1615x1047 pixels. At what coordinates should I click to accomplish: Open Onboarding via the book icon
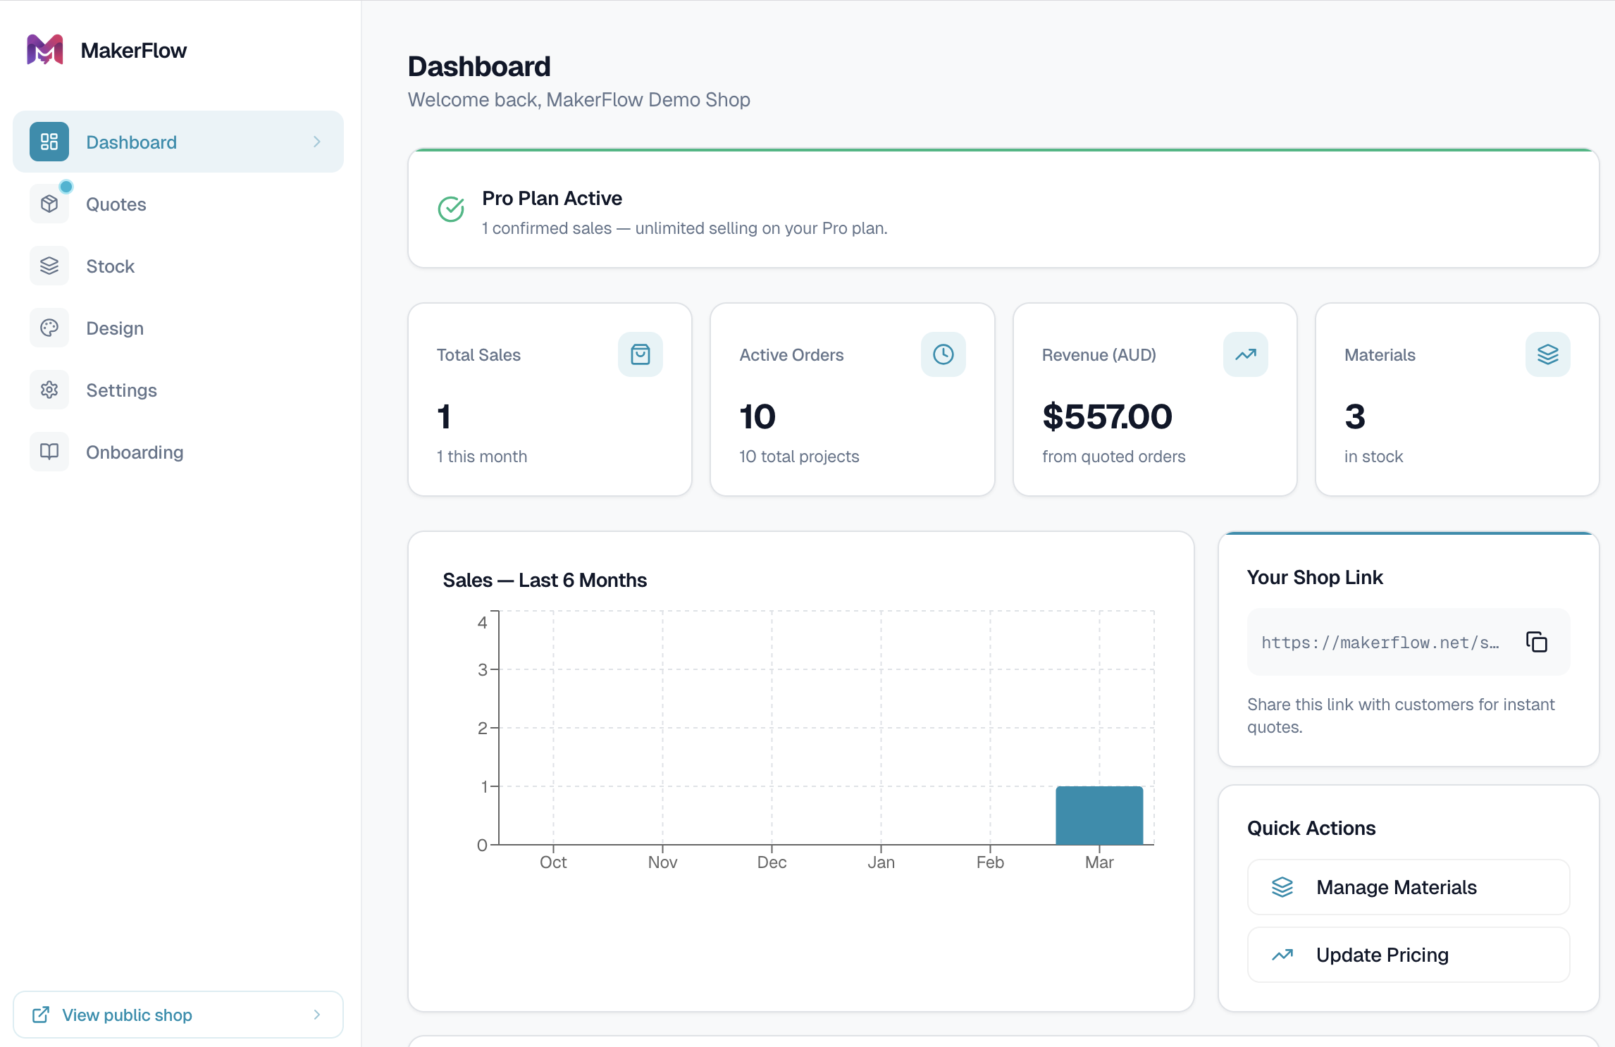point(49,452)
